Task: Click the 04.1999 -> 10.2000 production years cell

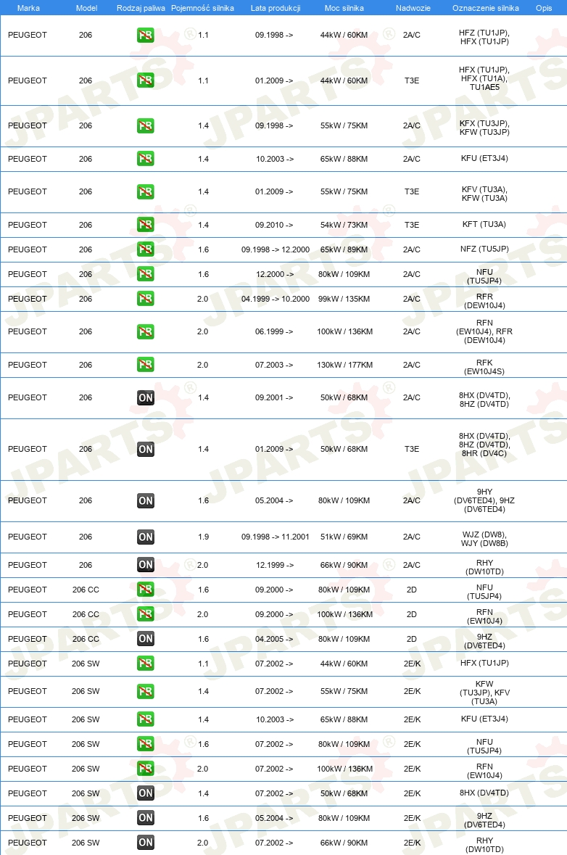Action: [276, 299]
